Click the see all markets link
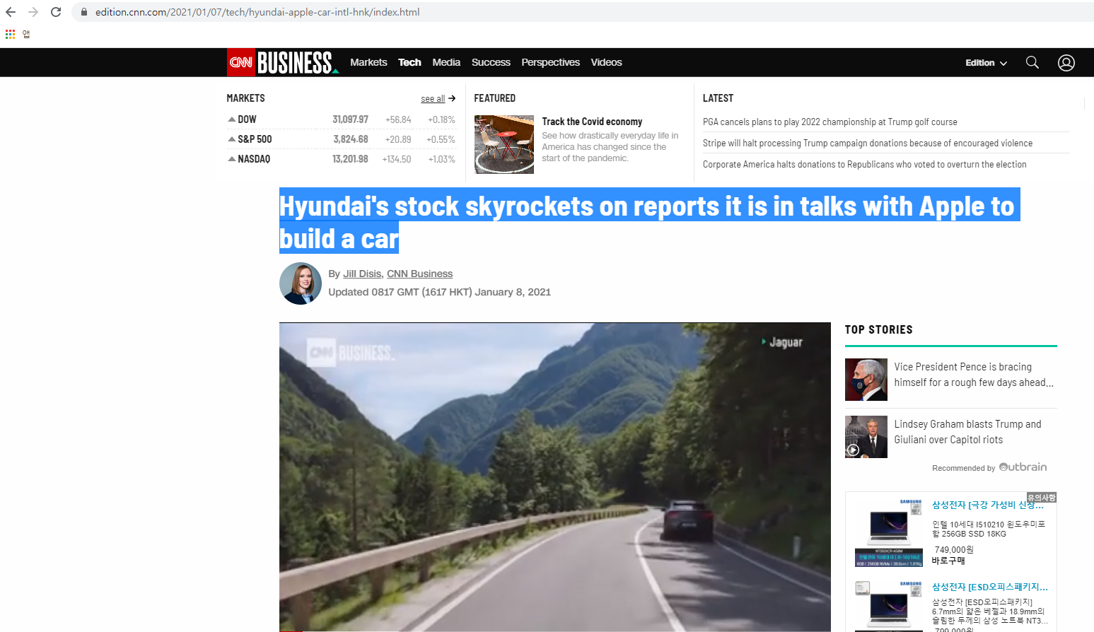Viewport: 1094px width, 632px height. [x=433, y=99]
